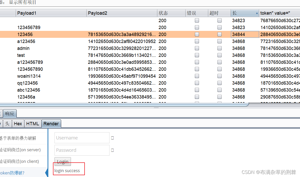Sort by the 状态 status column header

tap(171, 13)
